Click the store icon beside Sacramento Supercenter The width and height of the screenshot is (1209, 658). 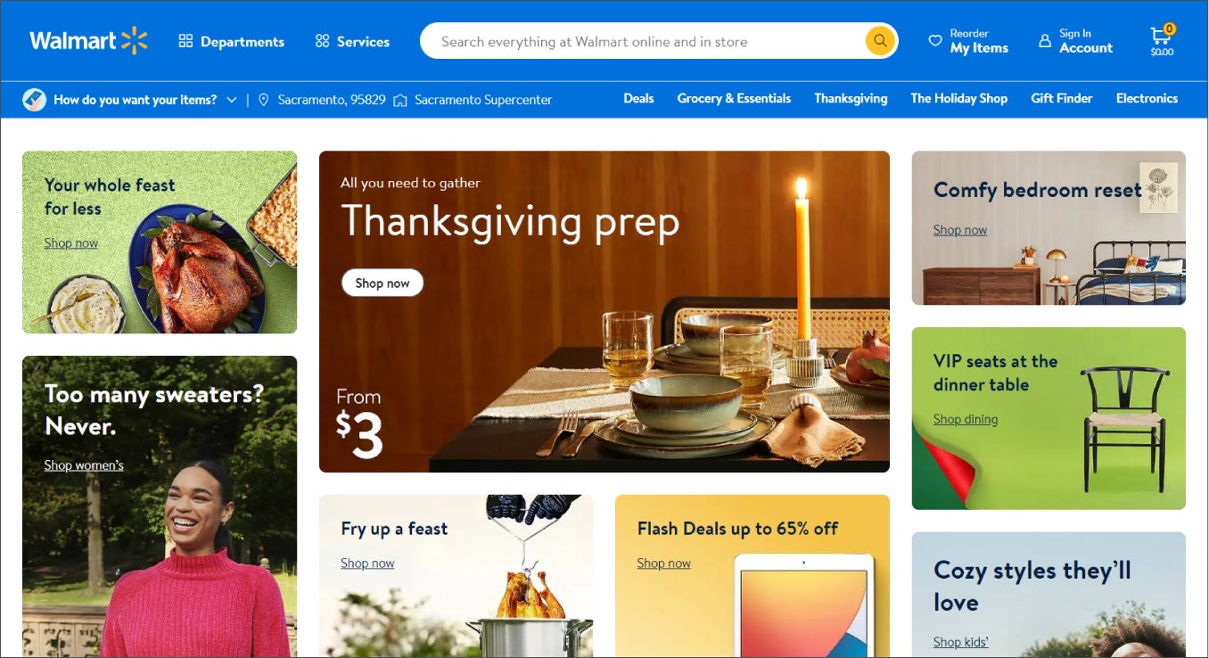[x=400, y=100]
